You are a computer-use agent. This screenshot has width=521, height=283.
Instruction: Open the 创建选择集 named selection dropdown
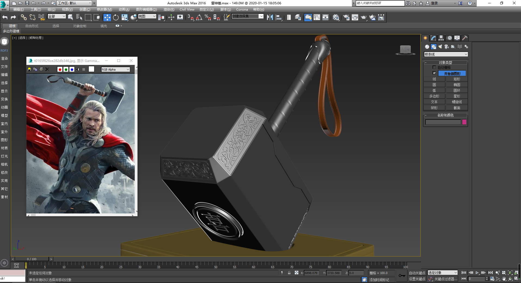pyautogui.click(x=248, y=16)
